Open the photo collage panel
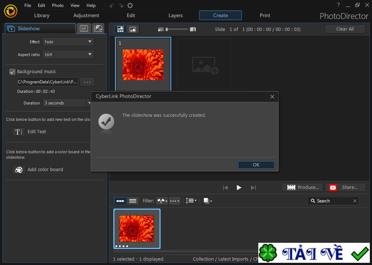This screenshot has height=265, width=372. pos(98,28)
